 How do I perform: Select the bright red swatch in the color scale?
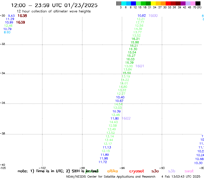(168, 3)
